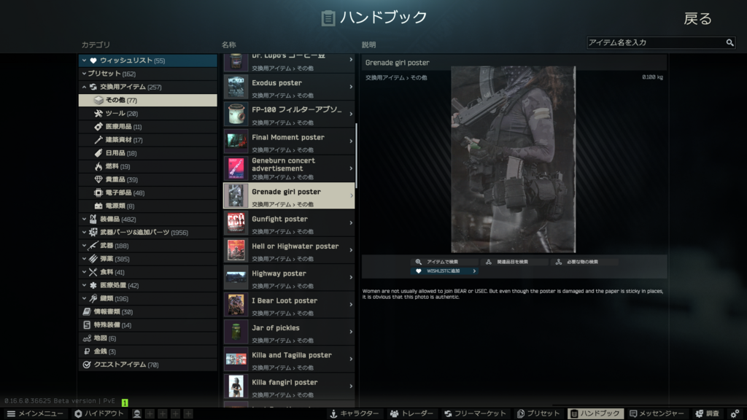The width and height of the screenshot is (747, 420).
Task: Select the ツール (tools) category icon
Action: (x=99, y=114)
